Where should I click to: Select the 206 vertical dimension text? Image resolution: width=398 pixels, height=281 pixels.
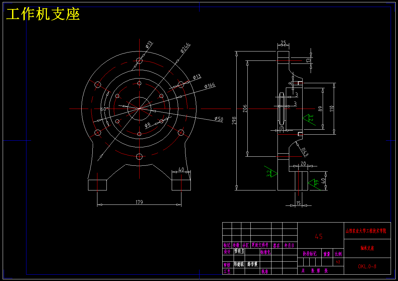pos(245,109)
